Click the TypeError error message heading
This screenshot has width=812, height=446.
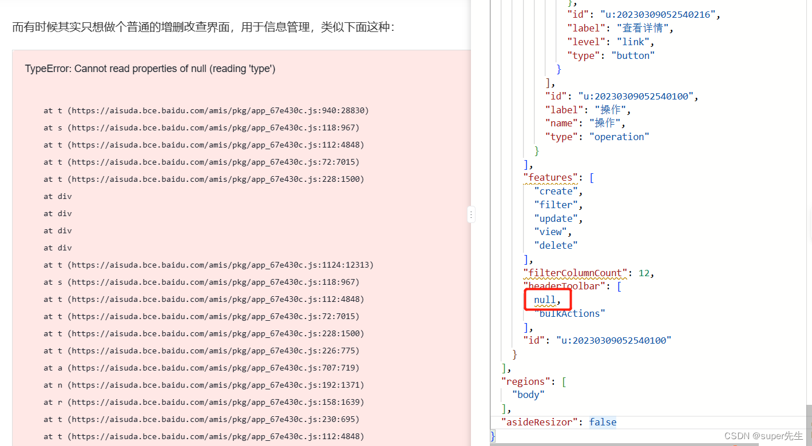point(150,69)
